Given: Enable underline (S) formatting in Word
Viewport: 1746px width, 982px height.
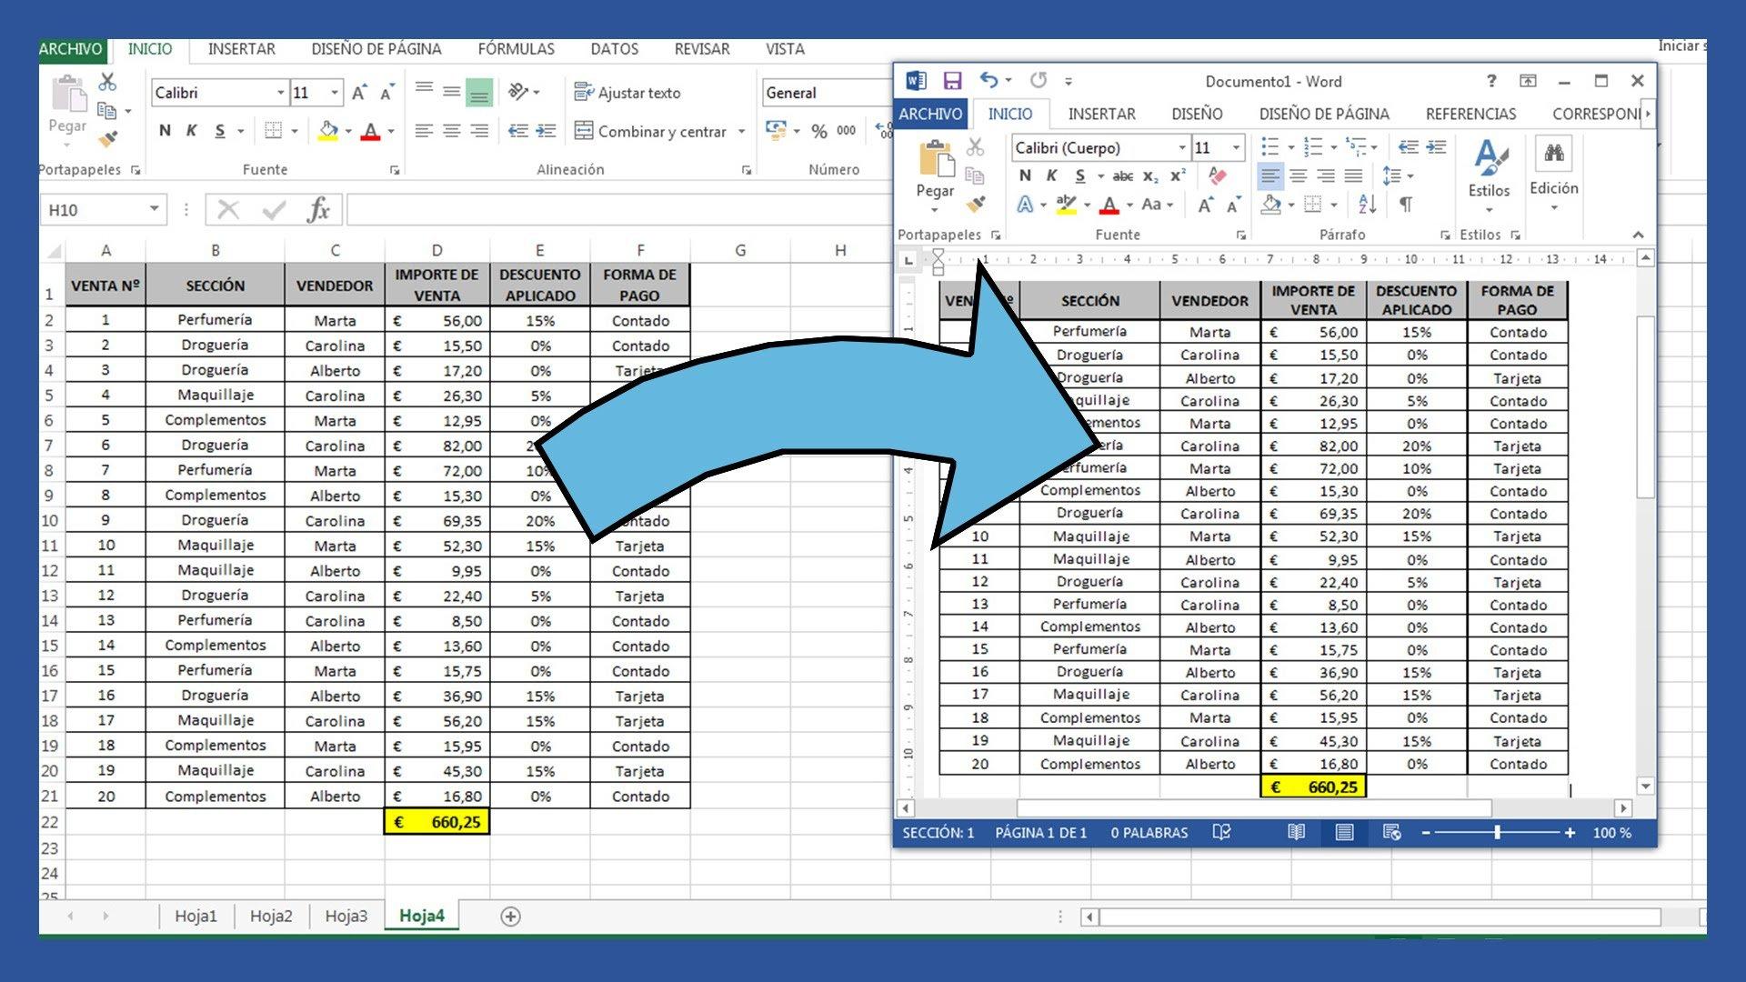Looking at the screenshot, I should (1080, 176).
